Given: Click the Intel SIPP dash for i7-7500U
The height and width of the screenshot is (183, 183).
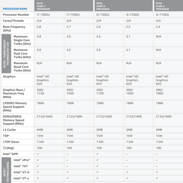Looking at the screenshot, I should tap(67, 154).
